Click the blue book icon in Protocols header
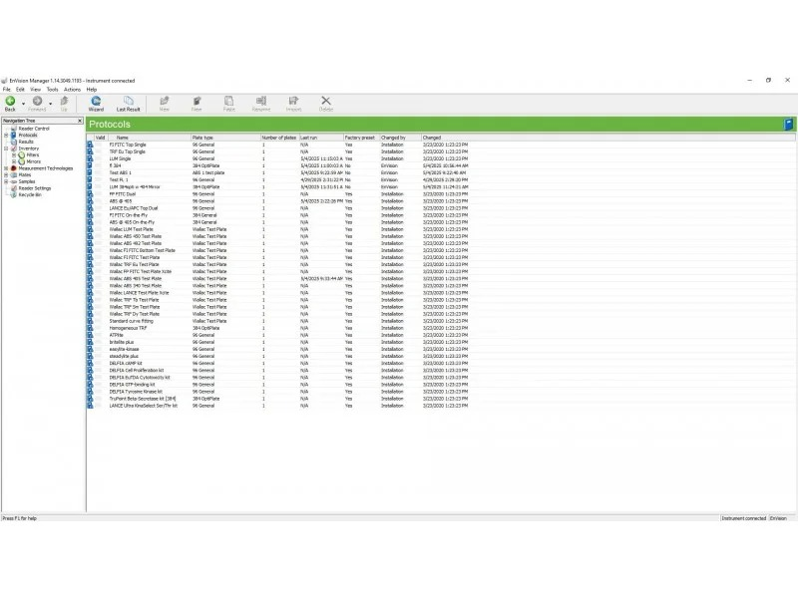This screenshot has width=798, height=598. pos(788,125)
